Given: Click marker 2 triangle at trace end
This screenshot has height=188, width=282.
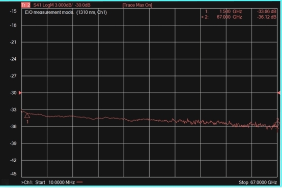Looking at the screenshot, I should pos(277,124).
